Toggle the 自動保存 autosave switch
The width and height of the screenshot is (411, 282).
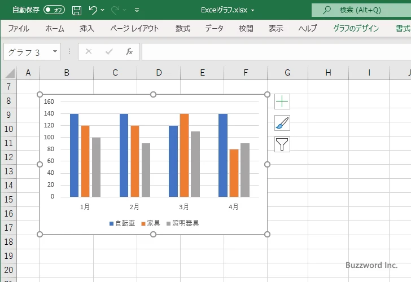tap(54, 10)
